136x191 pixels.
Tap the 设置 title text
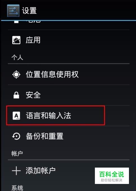click(x=29, y=11)
